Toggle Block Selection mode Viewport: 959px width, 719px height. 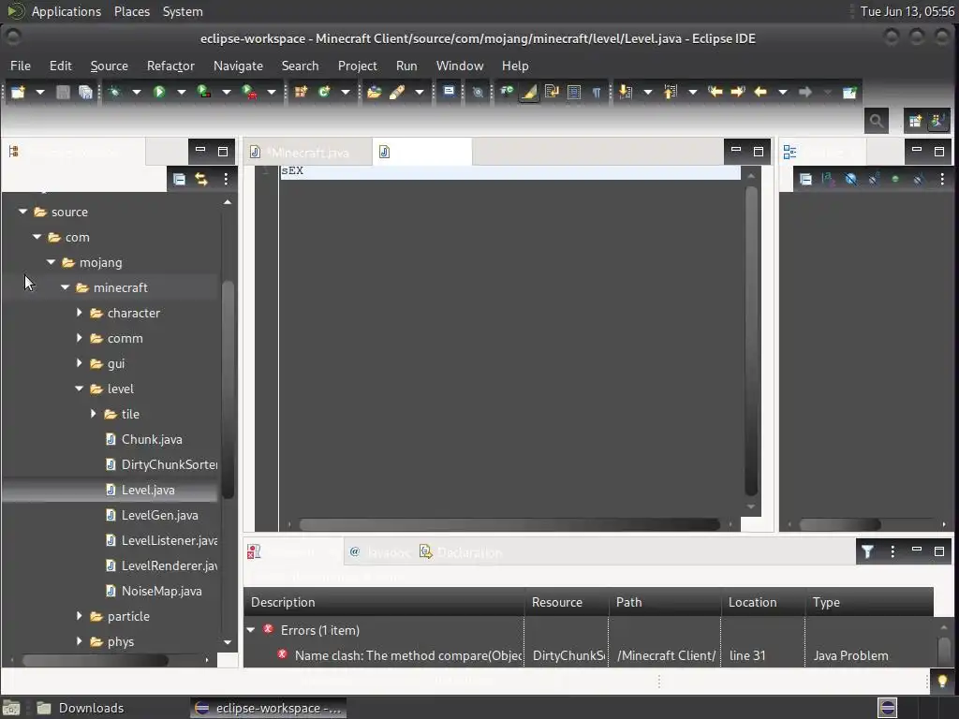(574, 92)
